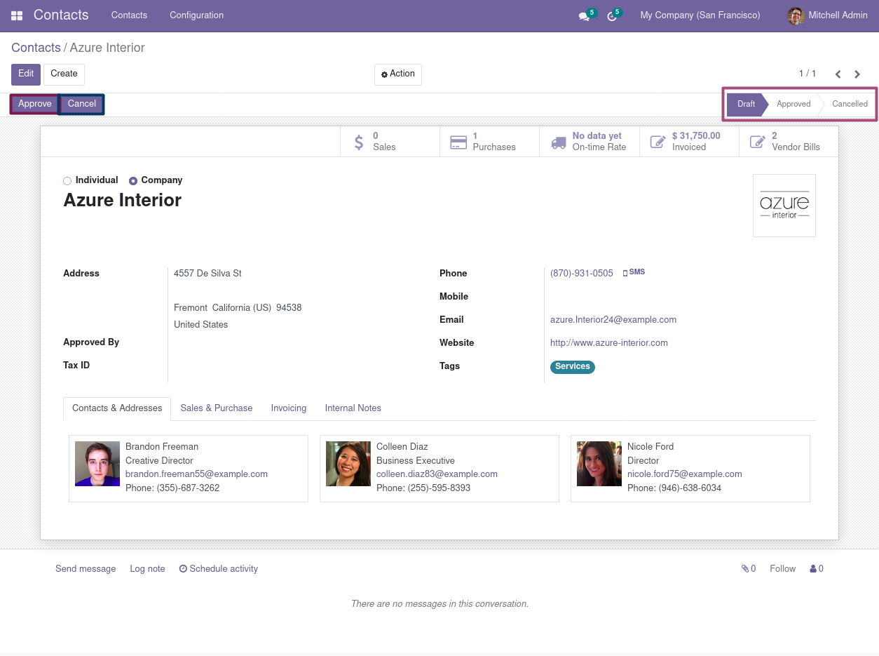The height and width of the screenshot is (656, 879).
Task: Click 4557 De Silva St address text
Action: 207,274
